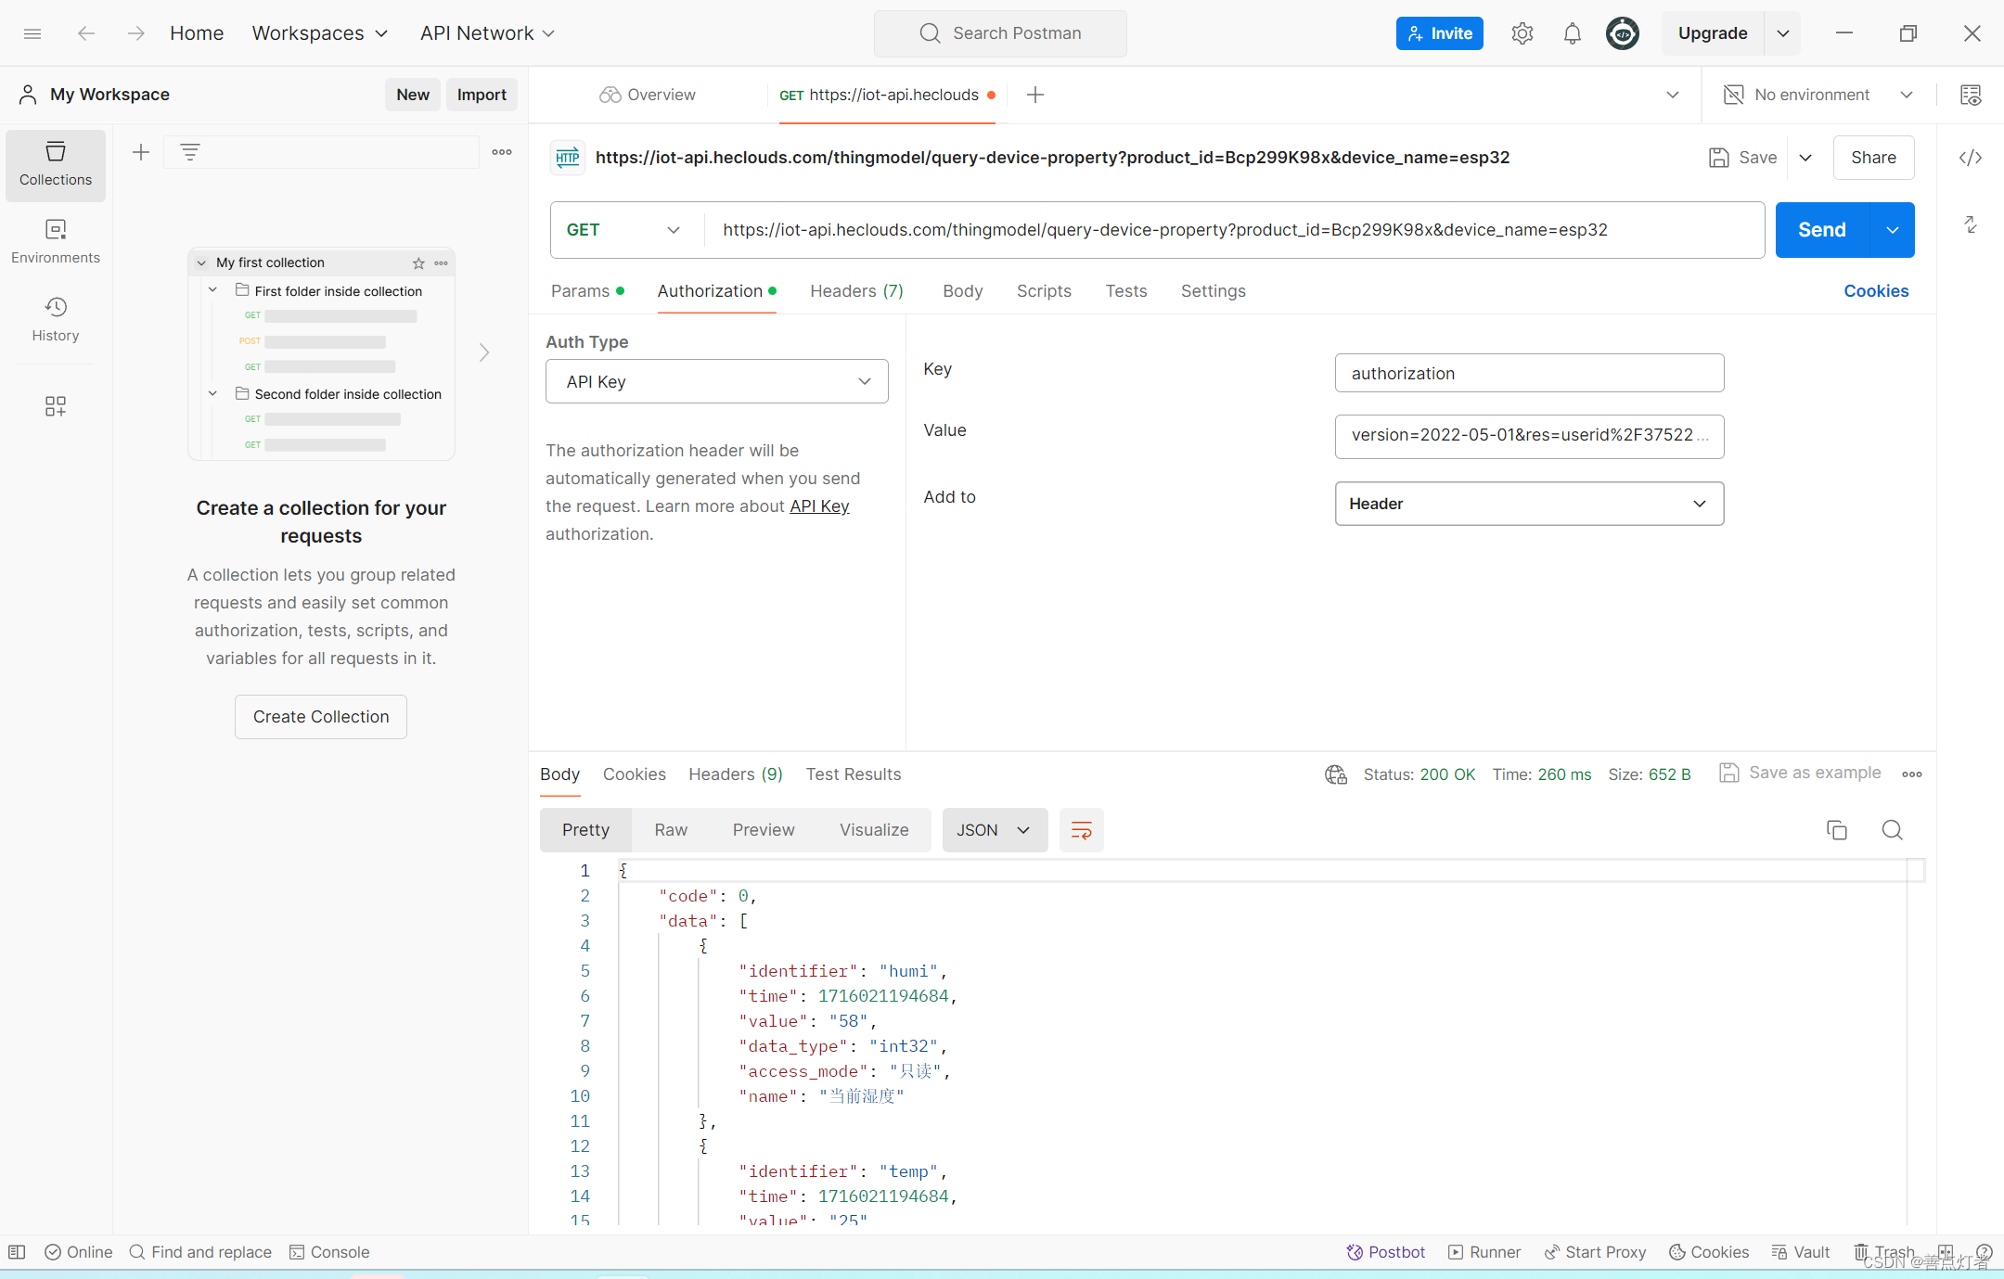Image resolution: width=2004 pixels, height=1279 pixels.
Task: Click the Invite button
Action: pos(1440,33)
